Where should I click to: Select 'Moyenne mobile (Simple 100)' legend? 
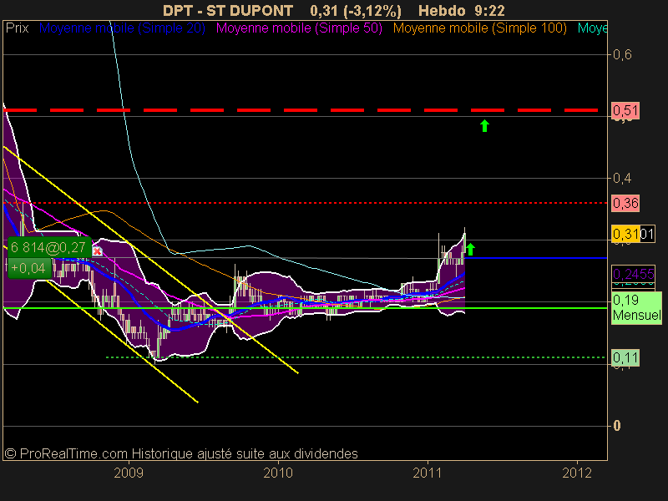(479, 28)
